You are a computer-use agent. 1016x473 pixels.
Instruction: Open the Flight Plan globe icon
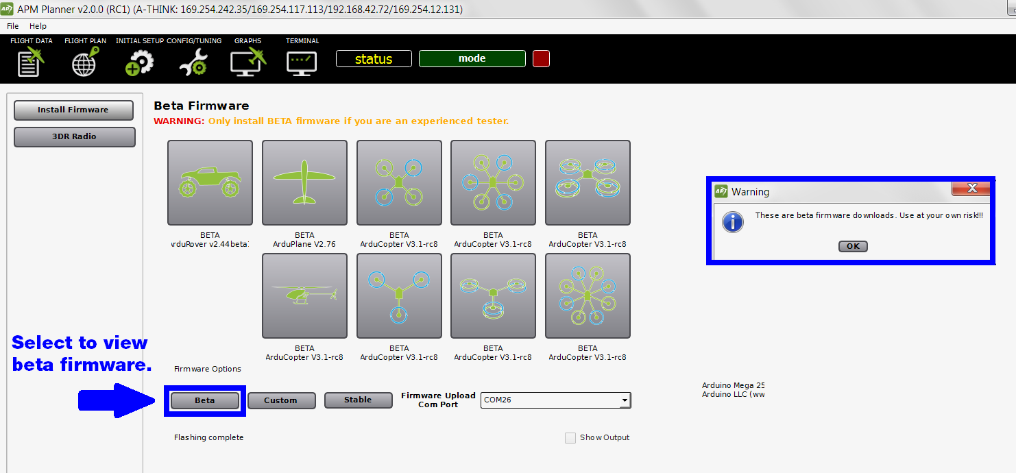click(85, 62)
